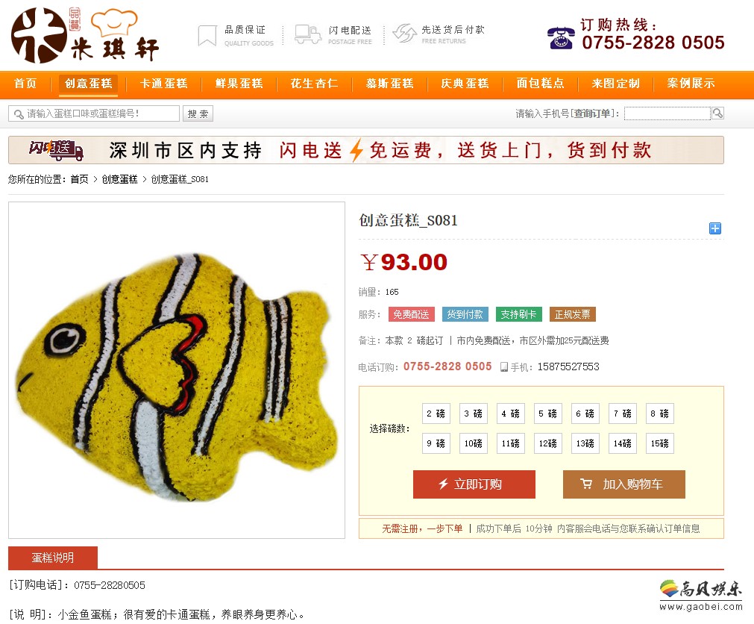Focus the cake flavor search input field
This screenshot has height=624, width=754.
[94, 113]
